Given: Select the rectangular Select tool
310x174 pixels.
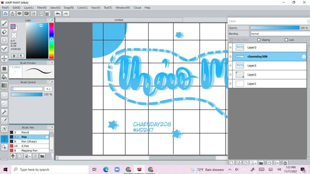Looking at the screenshot, I should (4, 95).
